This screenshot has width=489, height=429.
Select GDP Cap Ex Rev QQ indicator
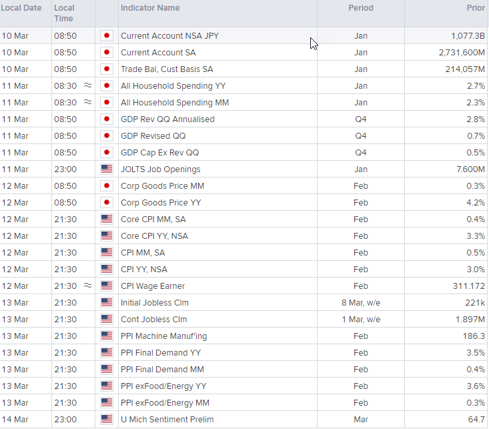pos(159,153)
